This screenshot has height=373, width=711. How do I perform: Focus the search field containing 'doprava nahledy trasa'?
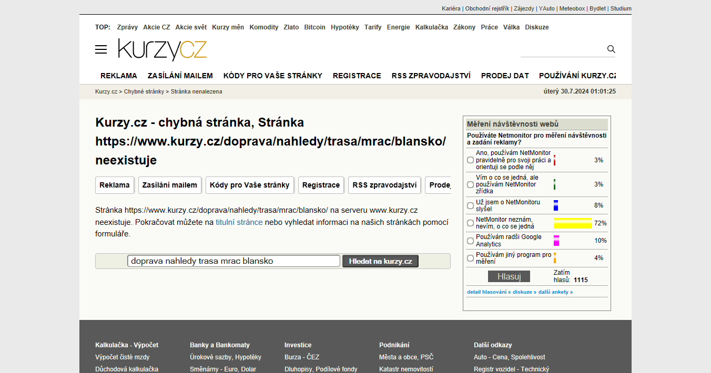pos(233,261)
